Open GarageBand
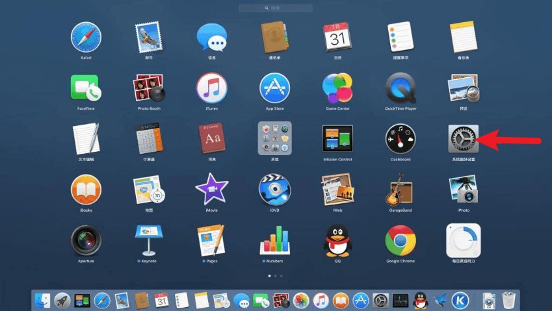This screenshot has height=311, width=552. (x=401, y=190)
